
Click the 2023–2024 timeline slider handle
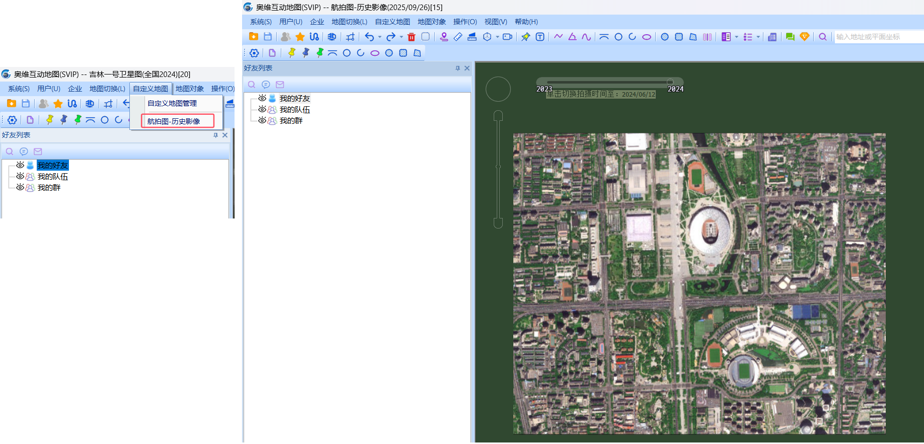pyautogui.click(x=670, y=82)
